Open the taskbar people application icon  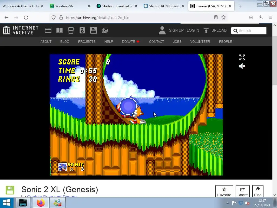58,203
